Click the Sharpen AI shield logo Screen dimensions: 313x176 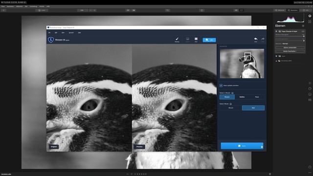pos(51,40)
